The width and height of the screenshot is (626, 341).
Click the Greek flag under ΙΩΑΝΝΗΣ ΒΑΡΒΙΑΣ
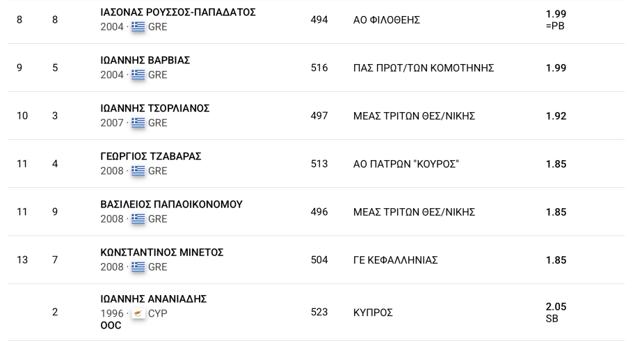138,74
